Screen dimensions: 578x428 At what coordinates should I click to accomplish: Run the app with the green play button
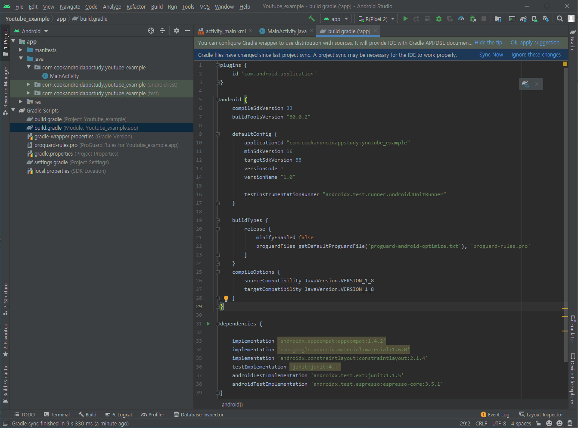pyautogui.click(x=405, y=19)
